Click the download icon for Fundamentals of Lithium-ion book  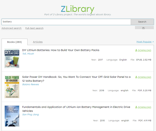136,107
